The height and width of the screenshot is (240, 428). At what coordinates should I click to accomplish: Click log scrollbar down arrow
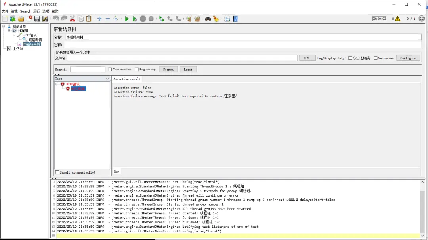point(422,236)
